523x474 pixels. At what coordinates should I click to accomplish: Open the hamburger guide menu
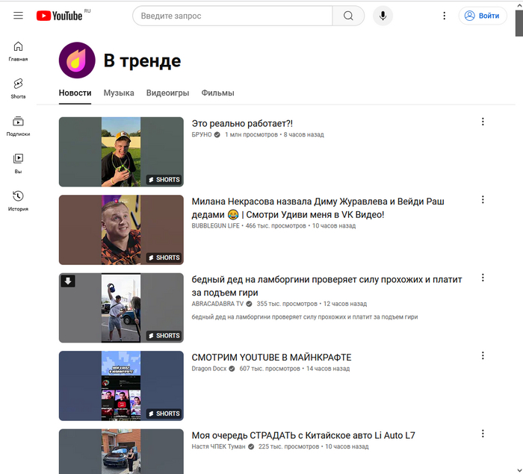[x=18, y=16]
